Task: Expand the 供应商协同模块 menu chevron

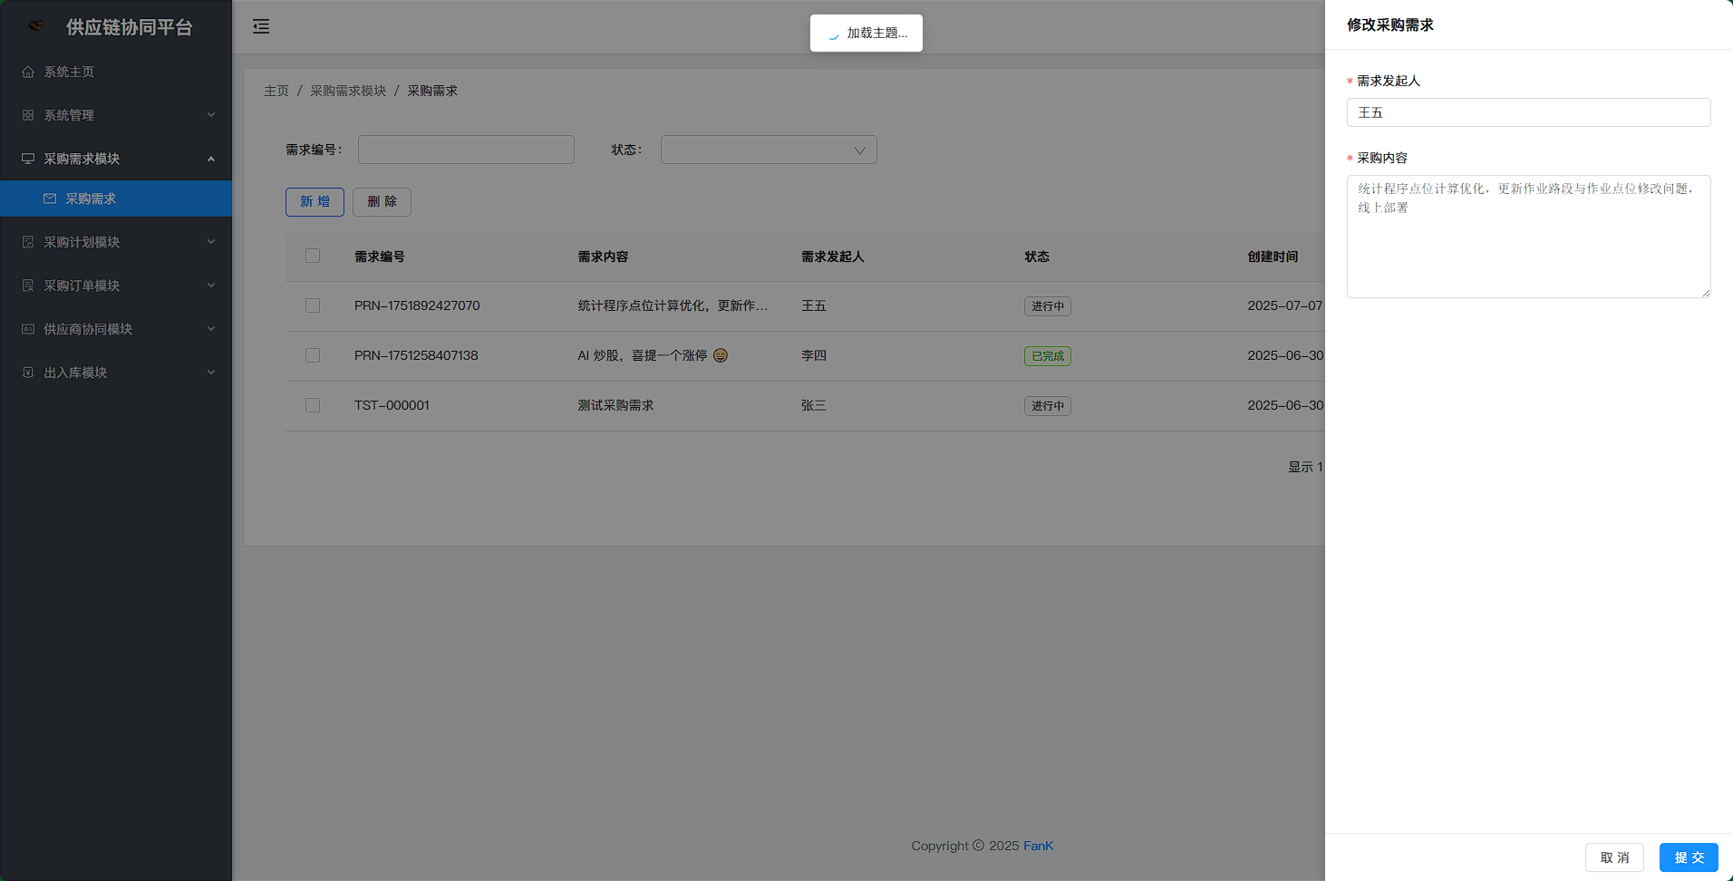Action: [211, 329]
